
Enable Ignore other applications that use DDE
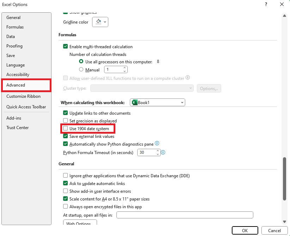pyautogui.click(x=66, y=176)
